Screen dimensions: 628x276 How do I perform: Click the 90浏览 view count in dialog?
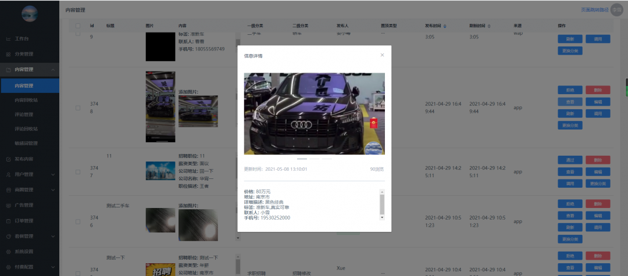pos(377,169)
